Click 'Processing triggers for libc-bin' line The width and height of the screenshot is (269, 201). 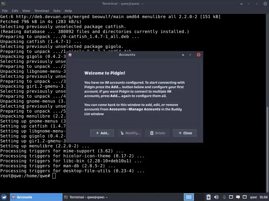coord(71,161)
